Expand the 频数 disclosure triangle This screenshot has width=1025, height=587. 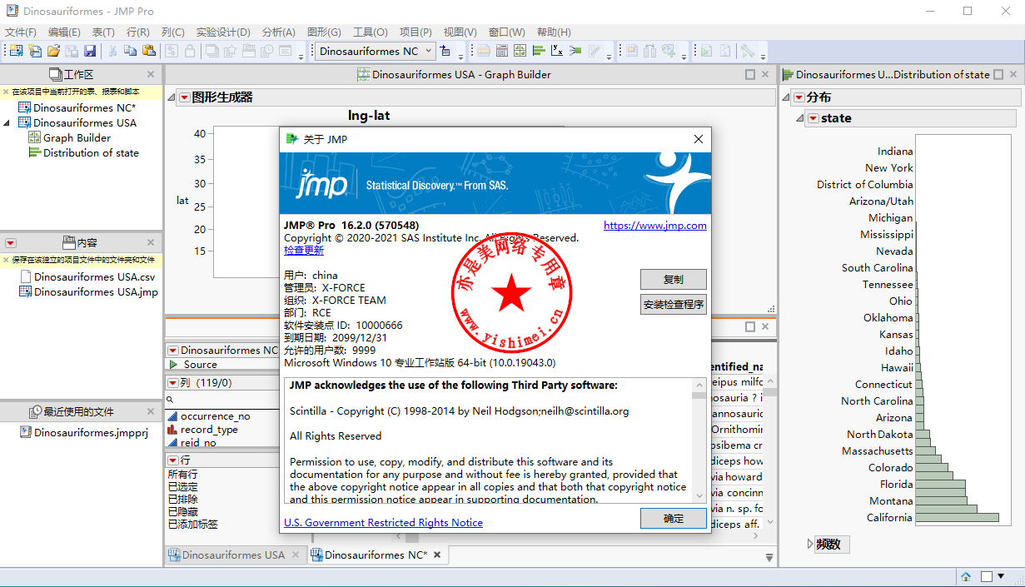810,545
